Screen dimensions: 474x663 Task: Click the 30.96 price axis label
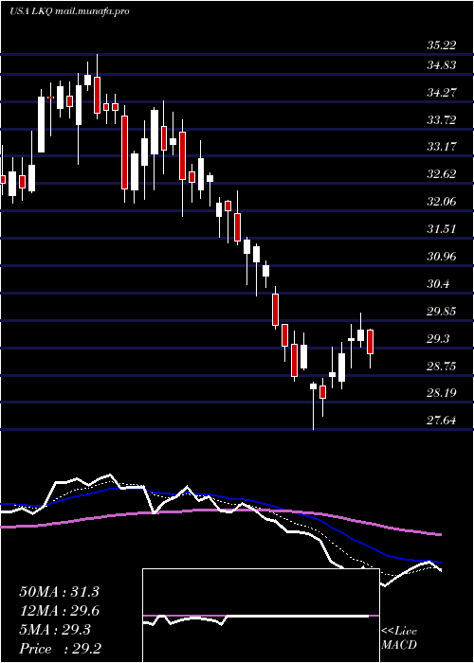coord(442,257)
